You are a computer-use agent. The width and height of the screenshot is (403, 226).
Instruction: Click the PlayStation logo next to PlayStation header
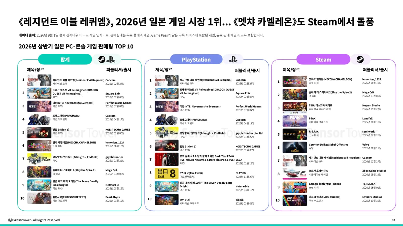[233, 60]
